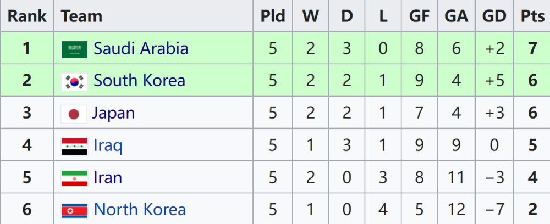Open the South Korea team link
Image resolution: width=550 pixels, height=224 pixels.
click(139, 81)
